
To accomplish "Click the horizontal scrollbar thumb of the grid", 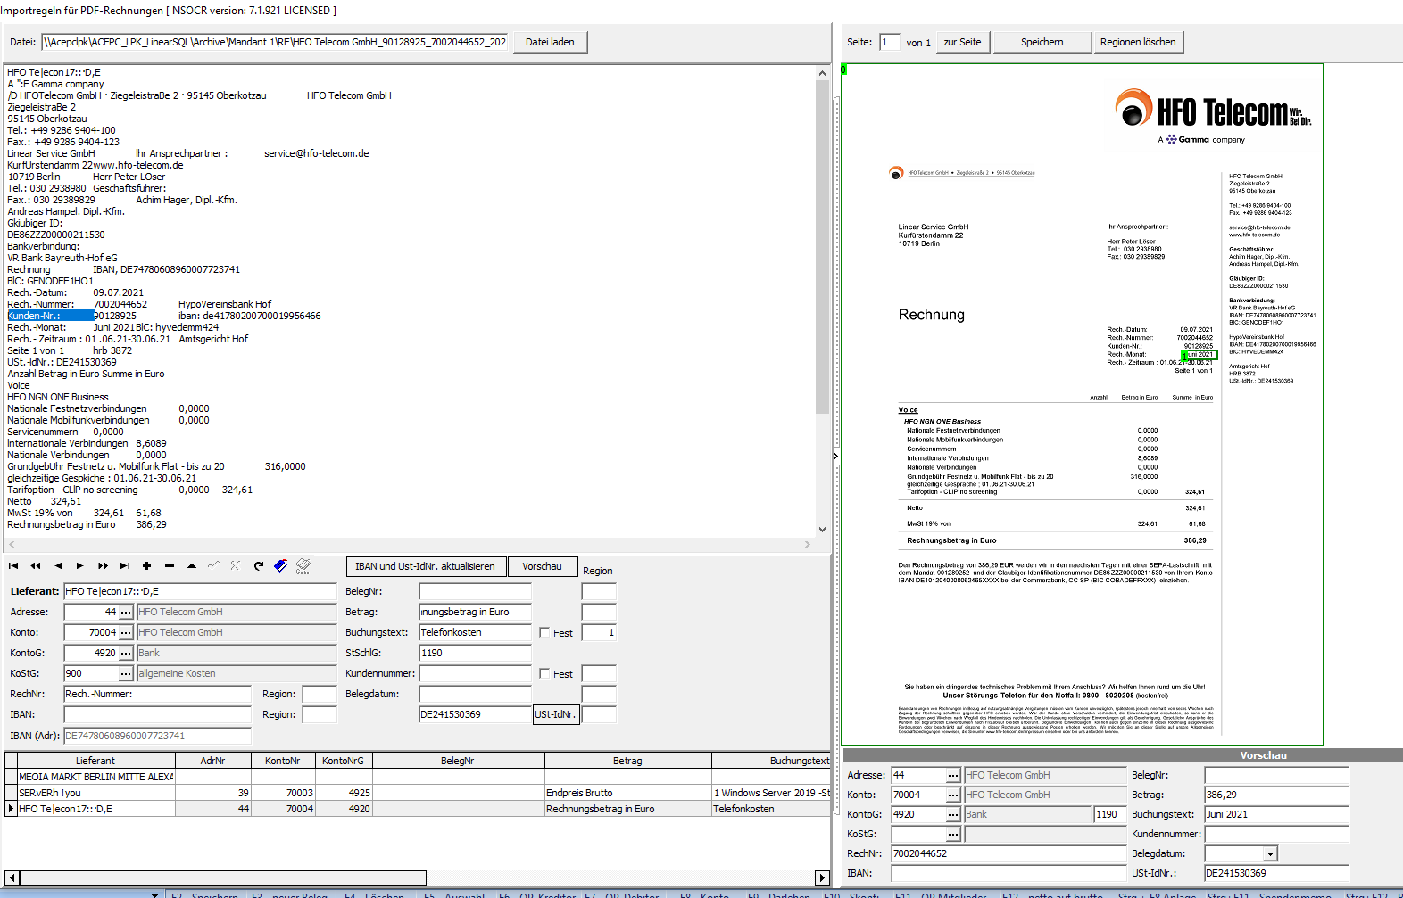I will [x=222, y=877].
